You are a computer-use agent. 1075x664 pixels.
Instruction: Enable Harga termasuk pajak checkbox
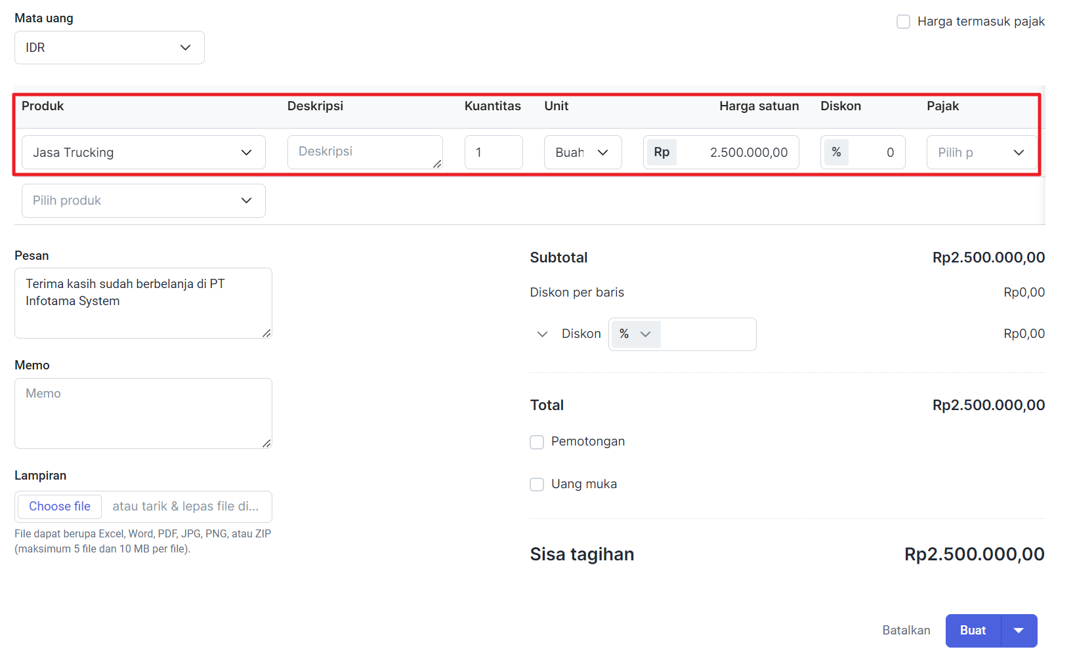pos(903,22)
